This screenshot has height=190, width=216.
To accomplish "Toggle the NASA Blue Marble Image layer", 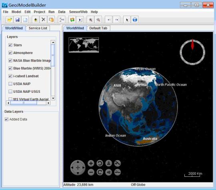I will [x=10, y=60].
